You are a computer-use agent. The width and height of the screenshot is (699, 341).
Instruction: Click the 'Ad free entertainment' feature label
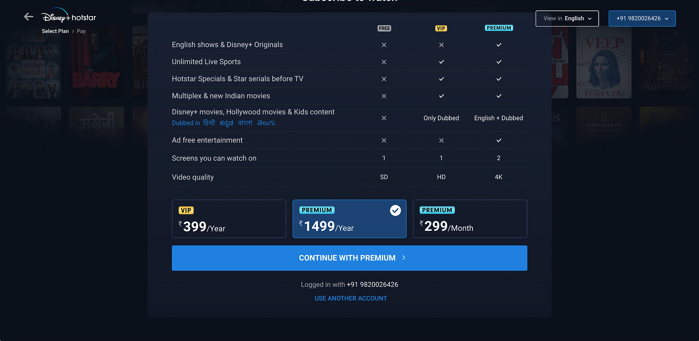click(207, 140)
